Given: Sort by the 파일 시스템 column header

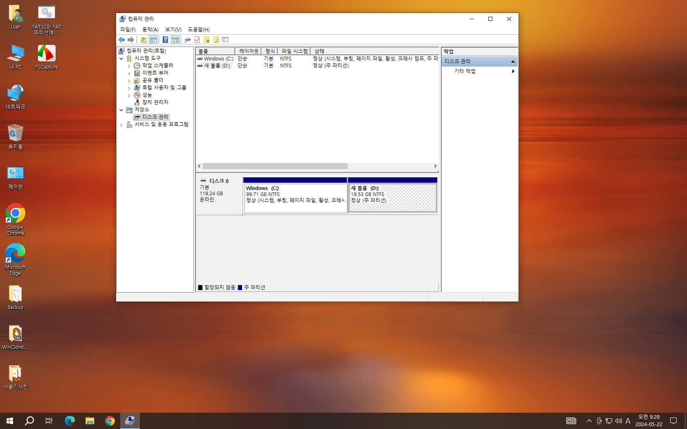Looking at the screenshot, I should 294,51.
